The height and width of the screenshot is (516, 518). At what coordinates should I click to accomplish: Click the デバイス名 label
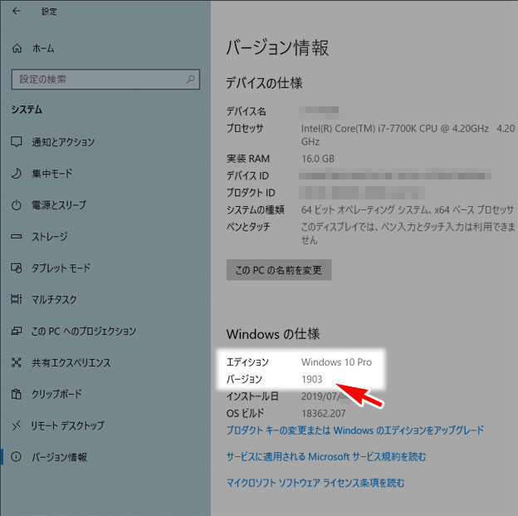pos(246,111)
